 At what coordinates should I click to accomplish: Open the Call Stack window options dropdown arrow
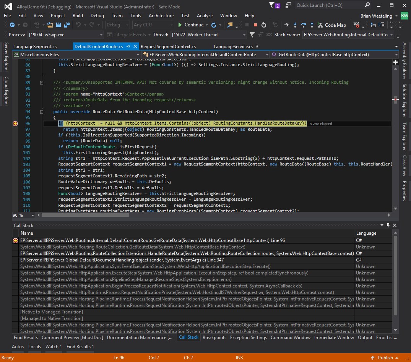coord(382,225)
